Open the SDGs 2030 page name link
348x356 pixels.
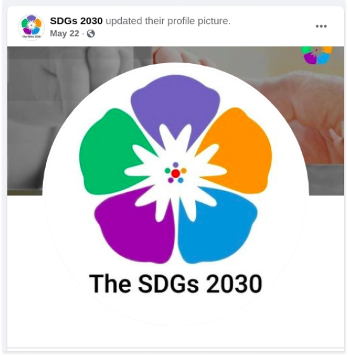tap(76, 21)
